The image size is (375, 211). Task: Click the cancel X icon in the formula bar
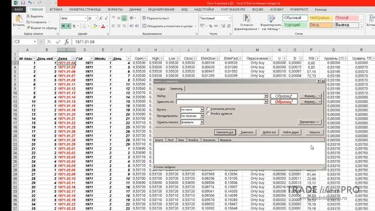(49, 42)
